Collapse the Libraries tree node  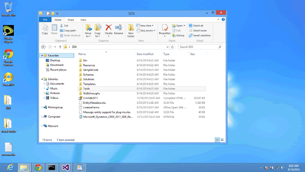(42, 79)
